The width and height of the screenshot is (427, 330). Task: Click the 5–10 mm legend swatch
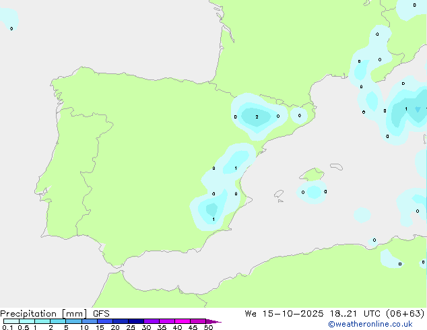(73, 321)
